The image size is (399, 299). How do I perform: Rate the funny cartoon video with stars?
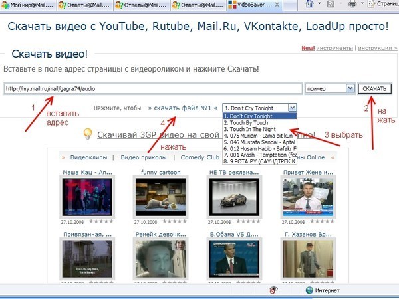tap(174, 221)
